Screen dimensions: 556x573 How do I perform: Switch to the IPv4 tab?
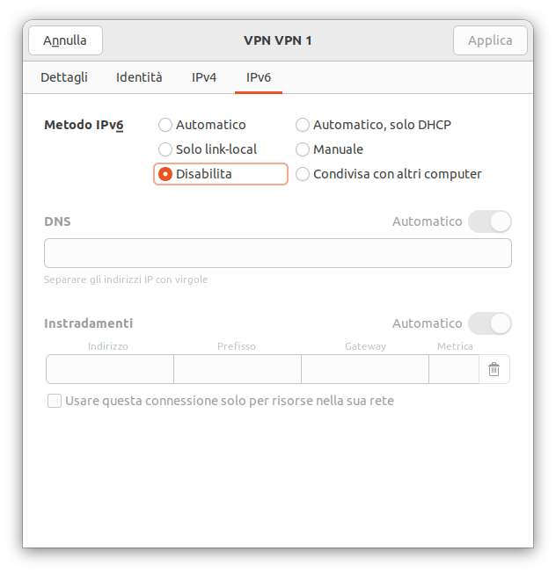click(204, 77)
